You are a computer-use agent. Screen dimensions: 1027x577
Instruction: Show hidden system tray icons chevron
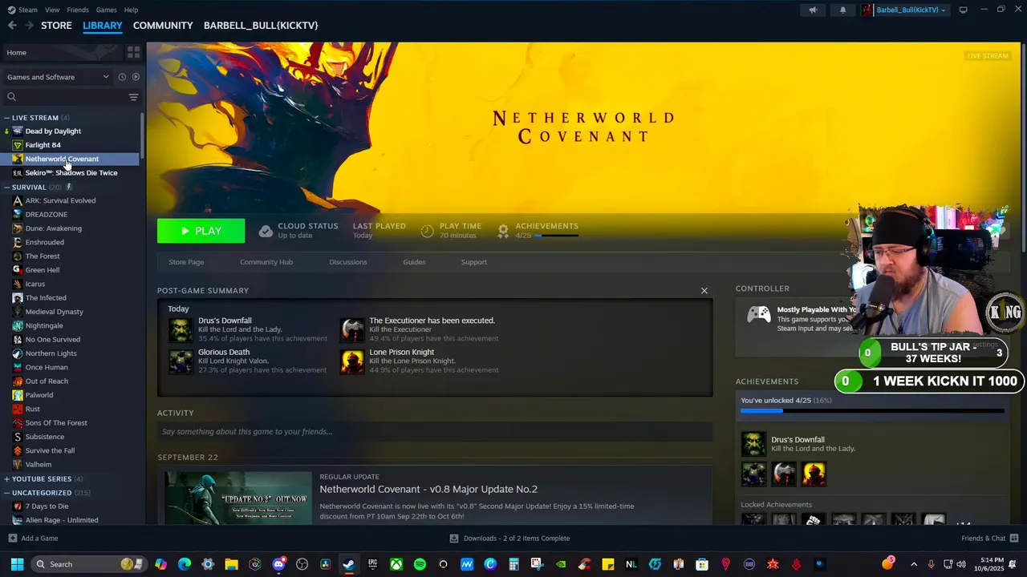pyautogui.click(x=913, y=564)
